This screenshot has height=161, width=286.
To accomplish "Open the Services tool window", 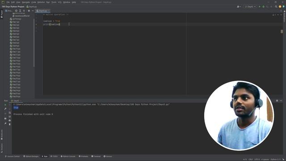I will [108, 157].
